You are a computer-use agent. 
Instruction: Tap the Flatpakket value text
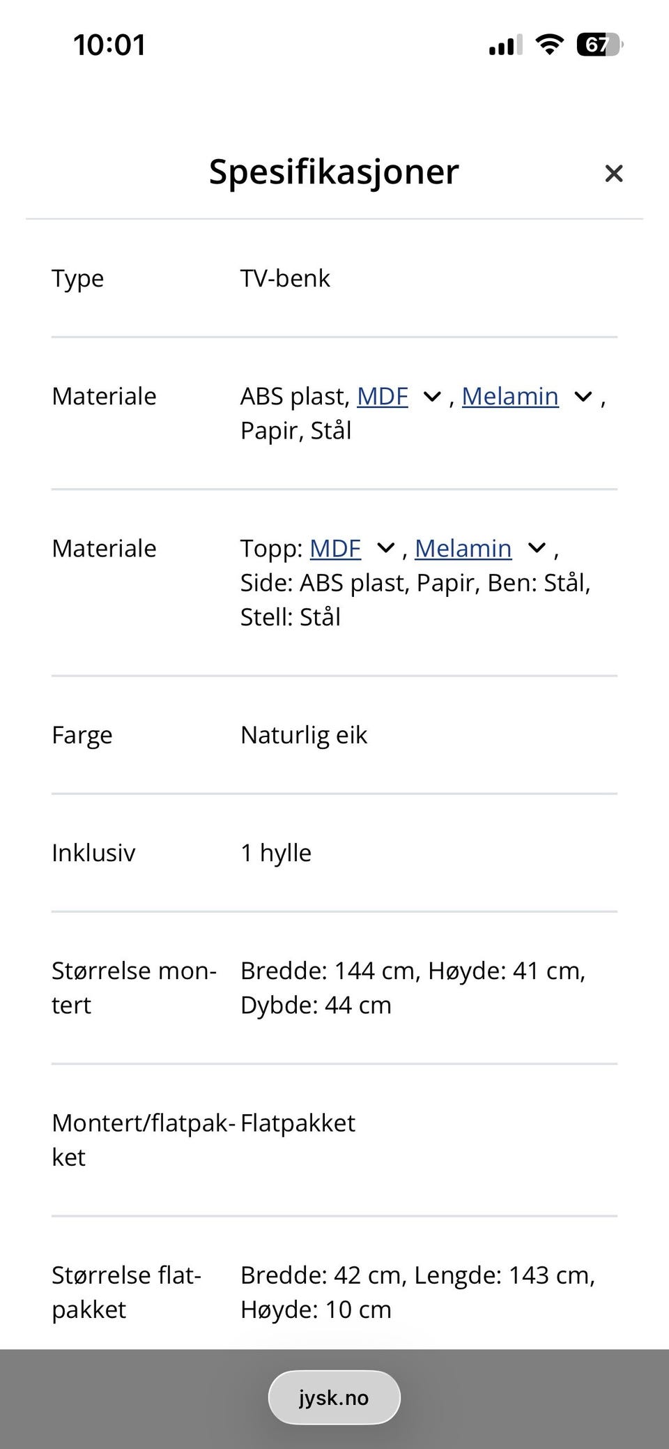[298, 1123]
